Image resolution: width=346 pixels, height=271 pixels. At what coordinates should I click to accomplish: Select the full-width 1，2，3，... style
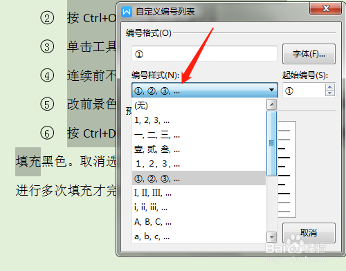[x=199, y=164]
